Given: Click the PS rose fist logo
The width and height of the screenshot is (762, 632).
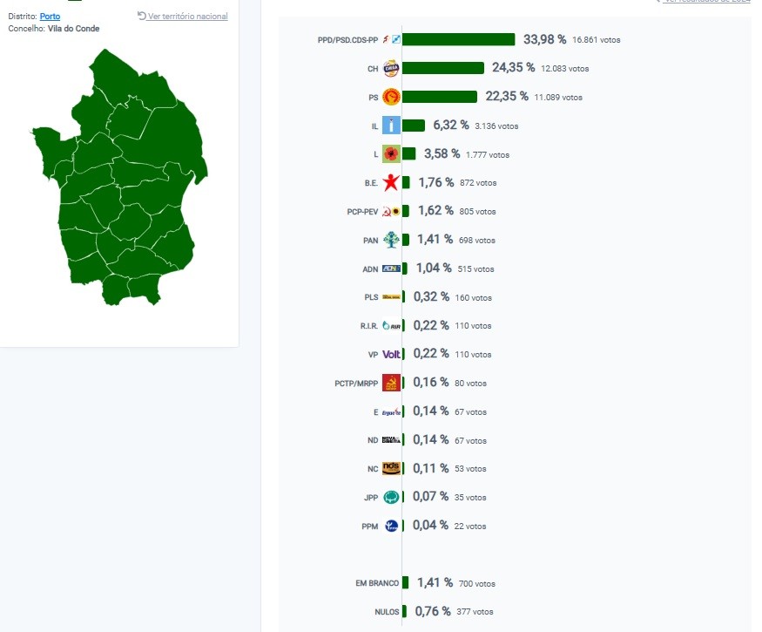Looking at the screenshot, I should click(391, 97).
